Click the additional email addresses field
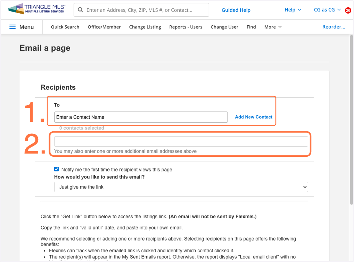 click(181, 141)
